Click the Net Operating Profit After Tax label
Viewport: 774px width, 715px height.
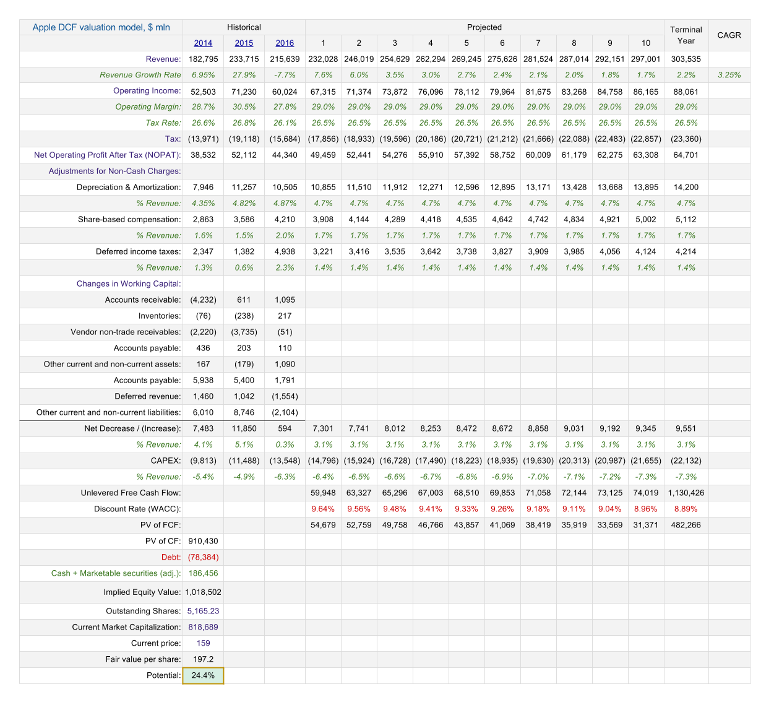pyautogui.click(x=107, y=155)
